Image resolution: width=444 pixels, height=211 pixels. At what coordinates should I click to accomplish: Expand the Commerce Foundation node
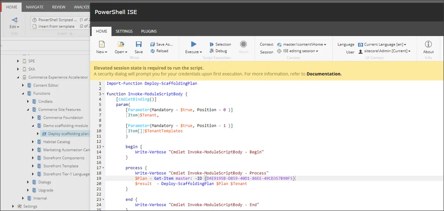33,118
